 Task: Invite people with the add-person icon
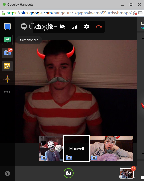point(39,27)
